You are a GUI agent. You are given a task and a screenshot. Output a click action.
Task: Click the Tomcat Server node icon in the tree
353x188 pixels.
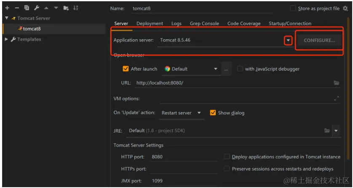[13, 19]
